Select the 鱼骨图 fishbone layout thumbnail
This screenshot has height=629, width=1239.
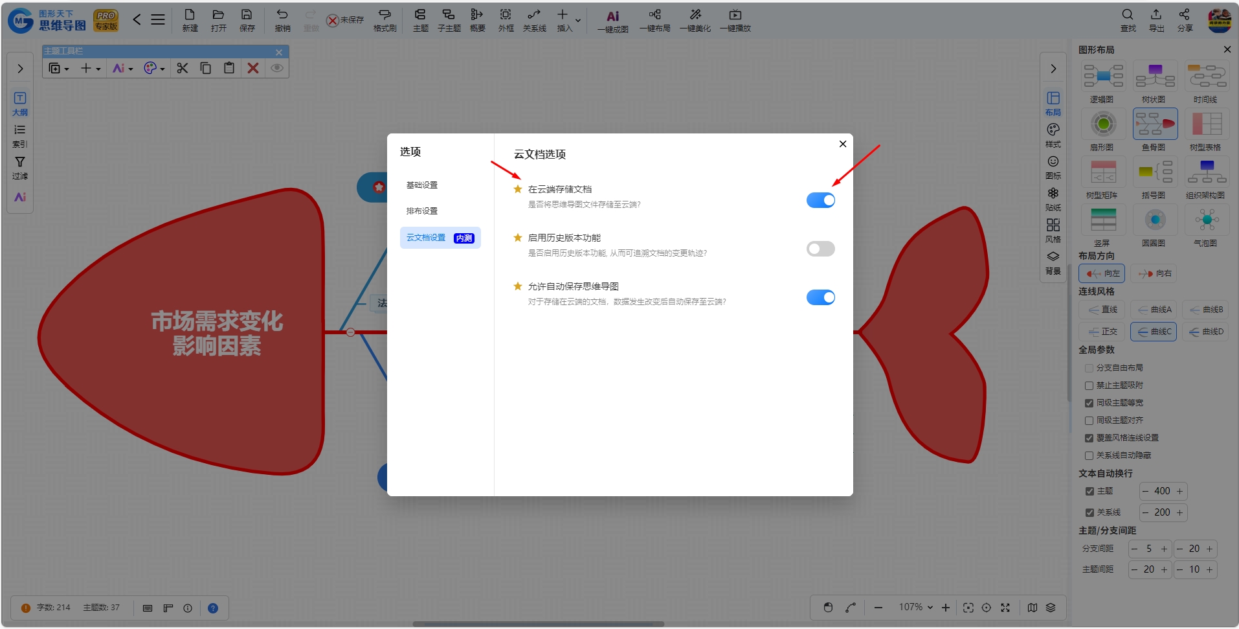tap(1155, 124)
